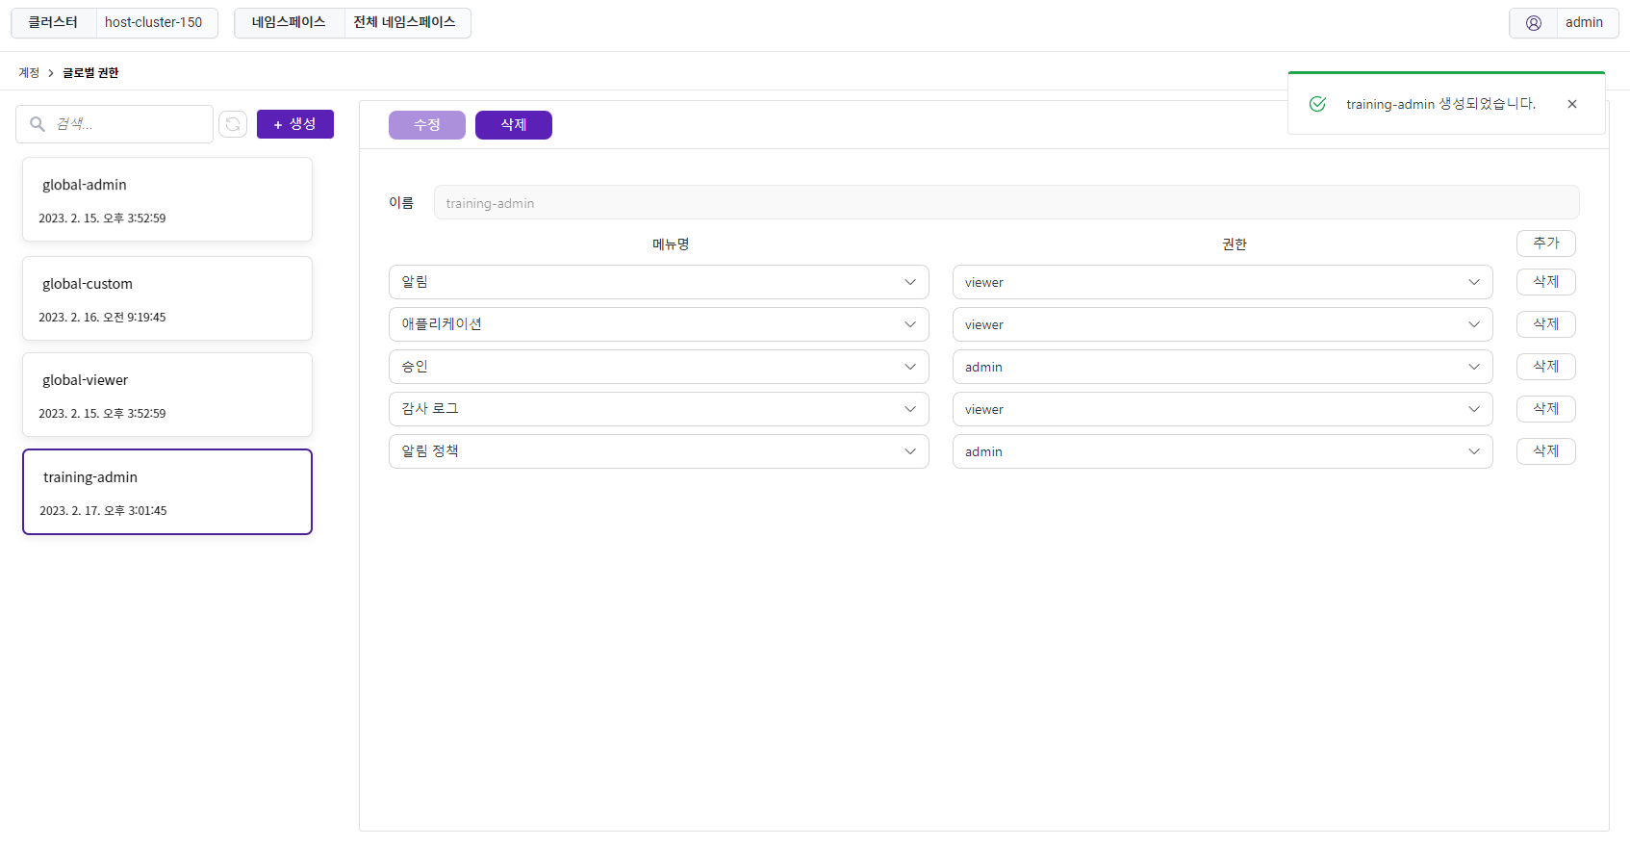Select the global-viewer role card

(167, 395)
